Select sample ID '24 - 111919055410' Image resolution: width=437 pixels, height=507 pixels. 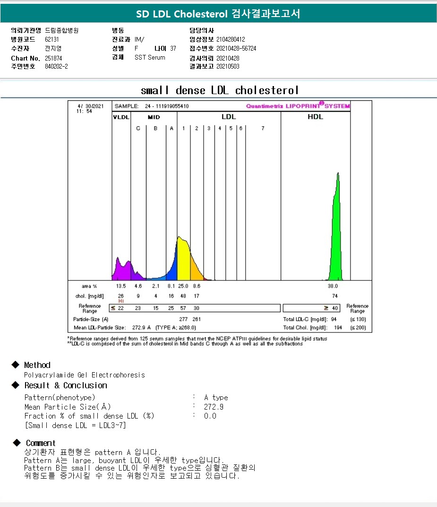pyautogui.click(x=167, y=106)
